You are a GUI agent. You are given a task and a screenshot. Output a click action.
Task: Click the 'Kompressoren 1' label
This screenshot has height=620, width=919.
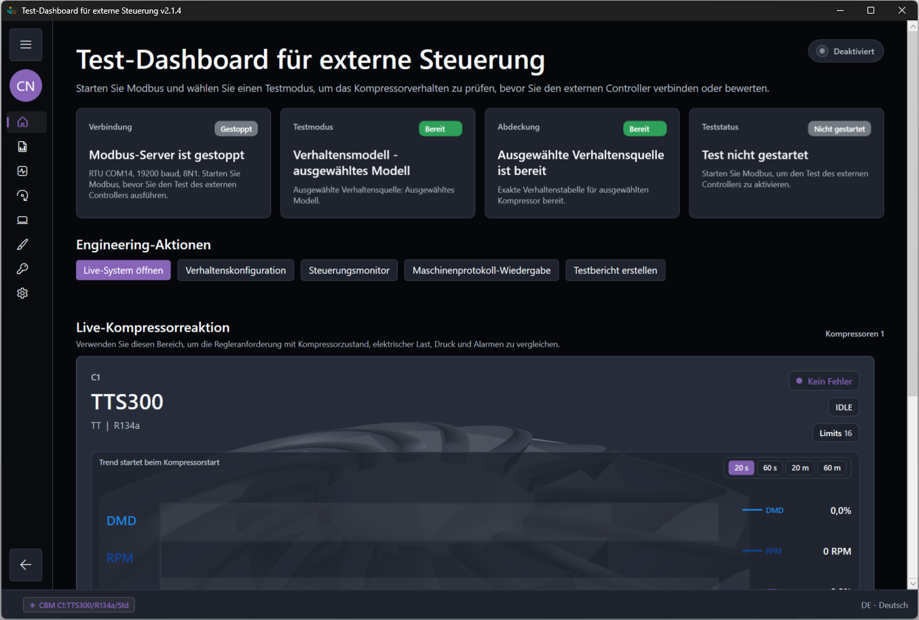pyautogui.click(x=855, y=334)
